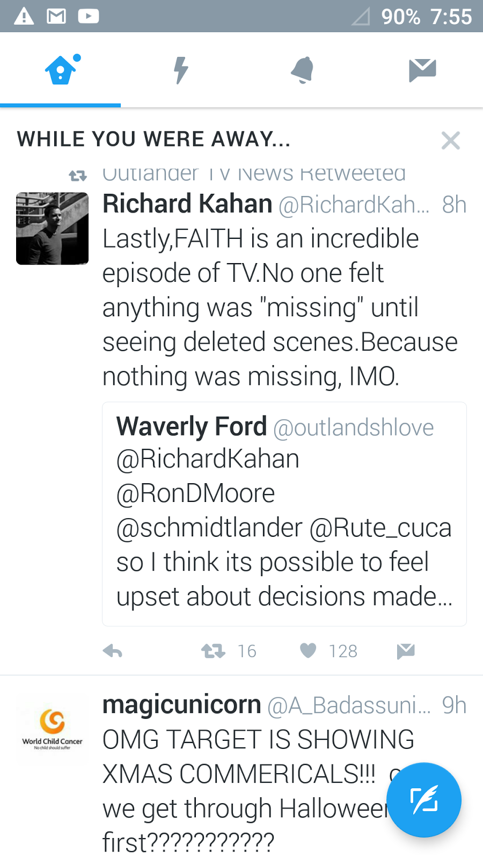Like Richard Kahan's tweet with heart

pyautogui.click(x=308, y=651)
